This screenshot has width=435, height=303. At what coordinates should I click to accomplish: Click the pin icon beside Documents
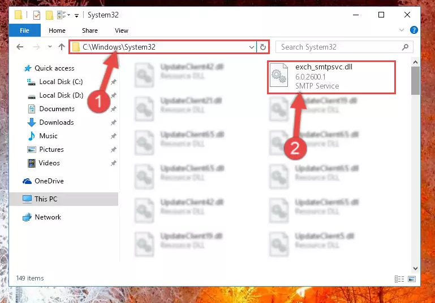click(x=114, y=109)
